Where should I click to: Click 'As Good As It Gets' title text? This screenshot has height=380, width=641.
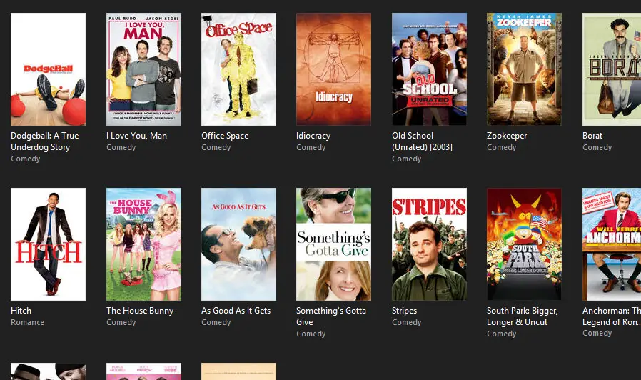[x=236, y=311]
